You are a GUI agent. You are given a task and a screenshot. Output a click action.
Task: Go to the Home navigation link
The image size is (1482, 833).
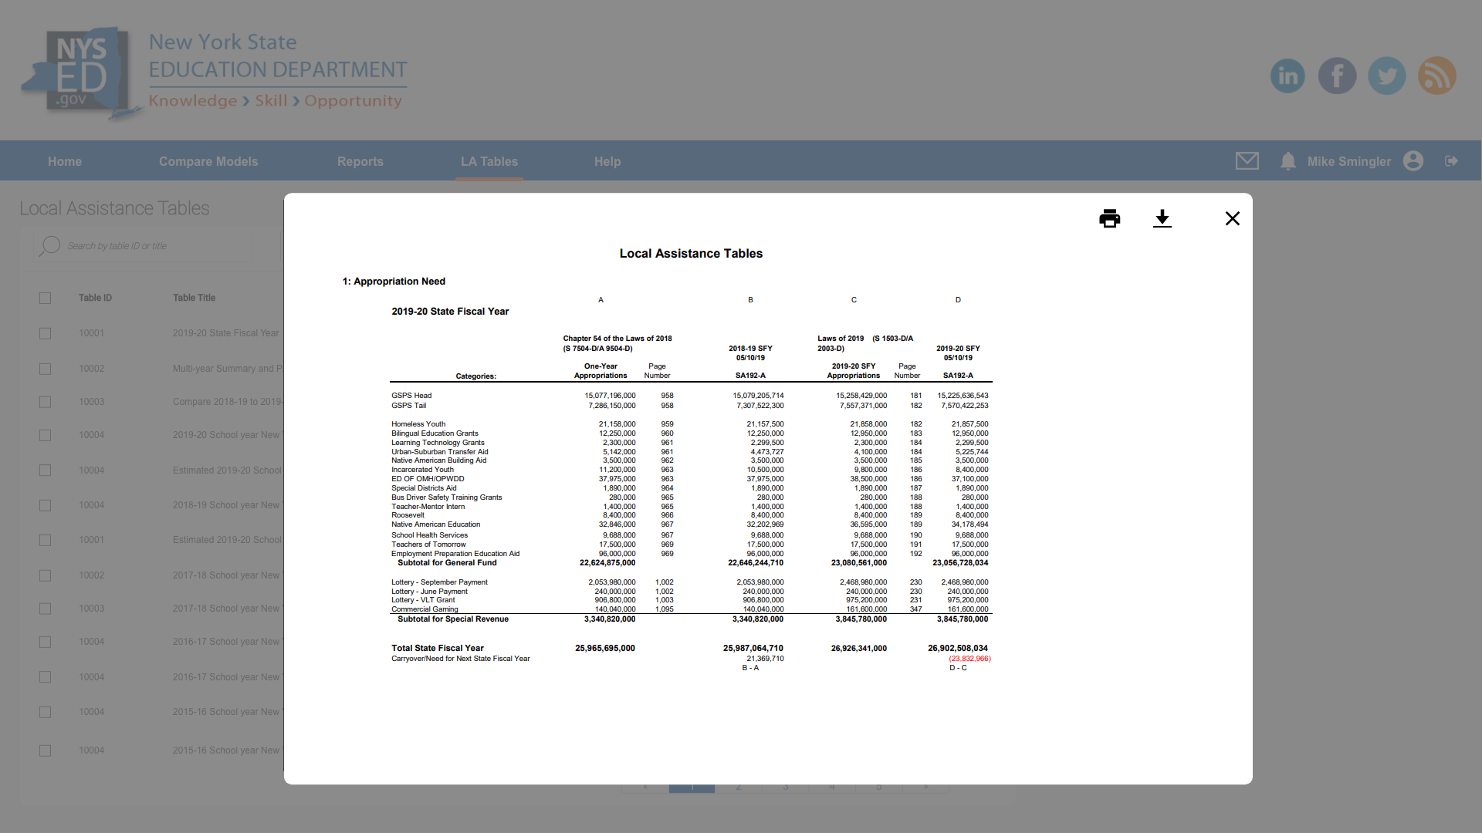[65, 162]
